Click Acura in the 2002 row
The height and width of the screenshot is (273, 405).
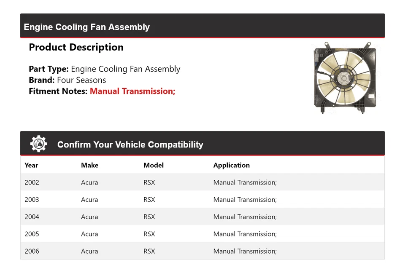pyautogui.click(x=89, y=182)
